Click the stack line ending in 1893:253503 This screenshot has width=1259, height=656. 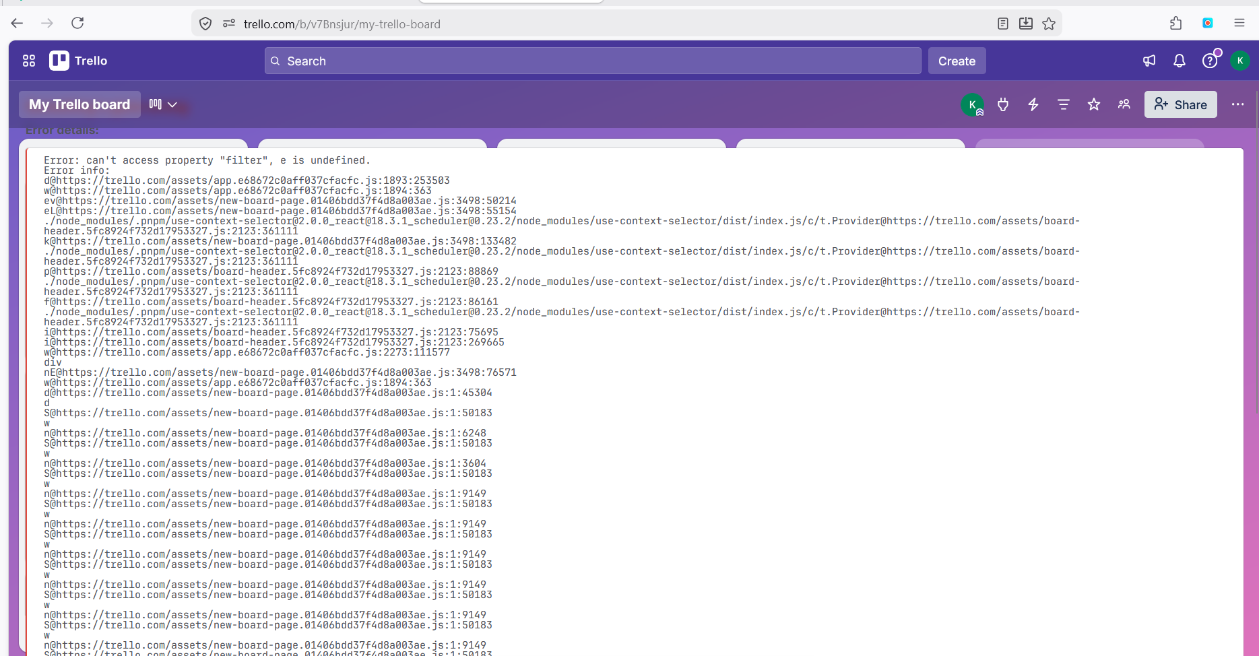click(x=247, y=181)
